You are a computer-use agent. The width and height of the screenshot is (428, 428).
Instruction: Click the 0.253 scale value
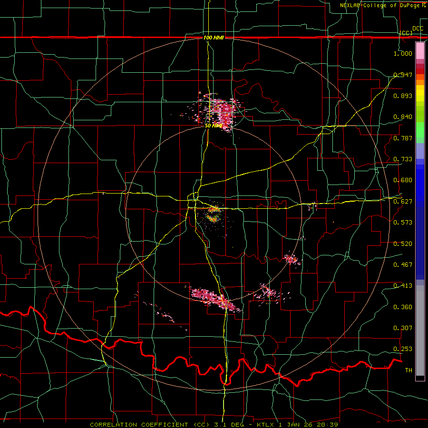(403, 349)
